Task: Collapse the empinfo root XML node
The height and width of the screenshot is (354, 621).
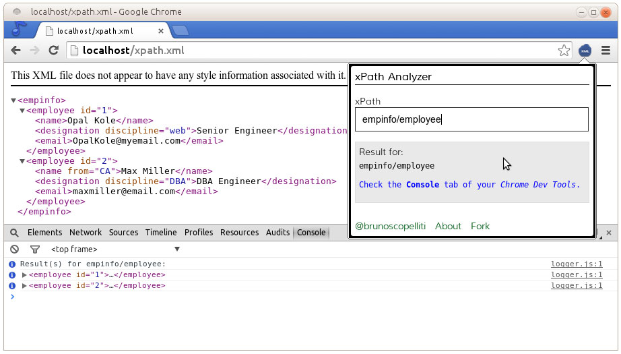Action: [x=13, y=101]
